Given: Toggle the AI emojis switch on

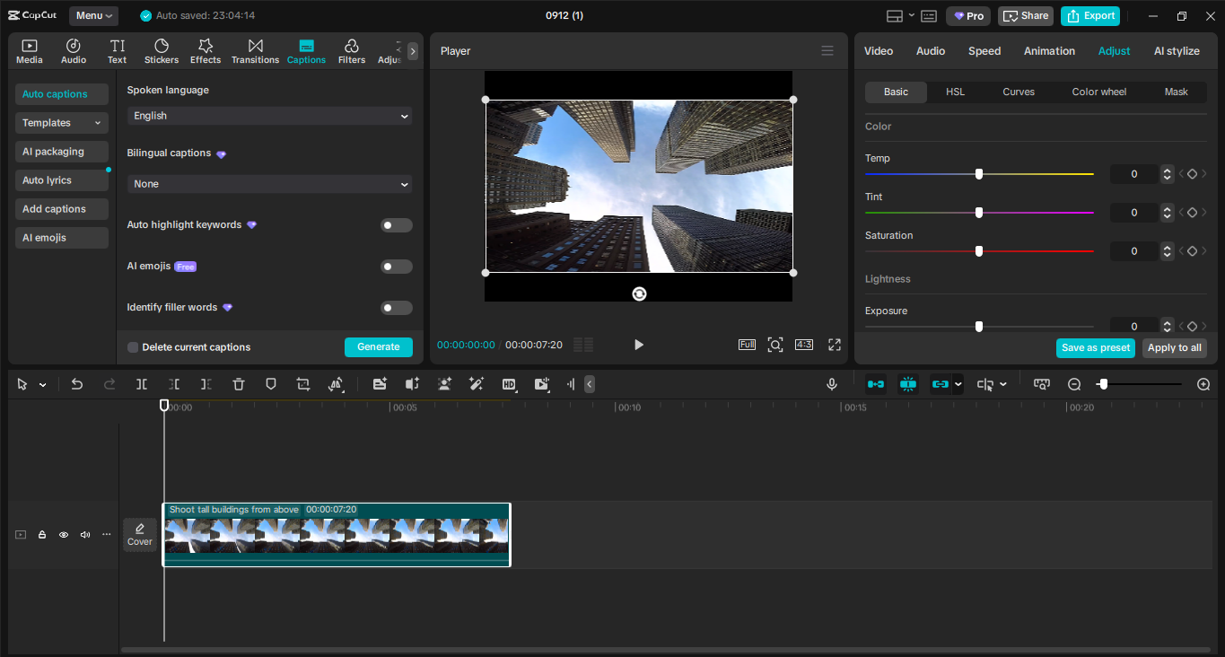Looking at the screenshot, I should pos(396,266).
